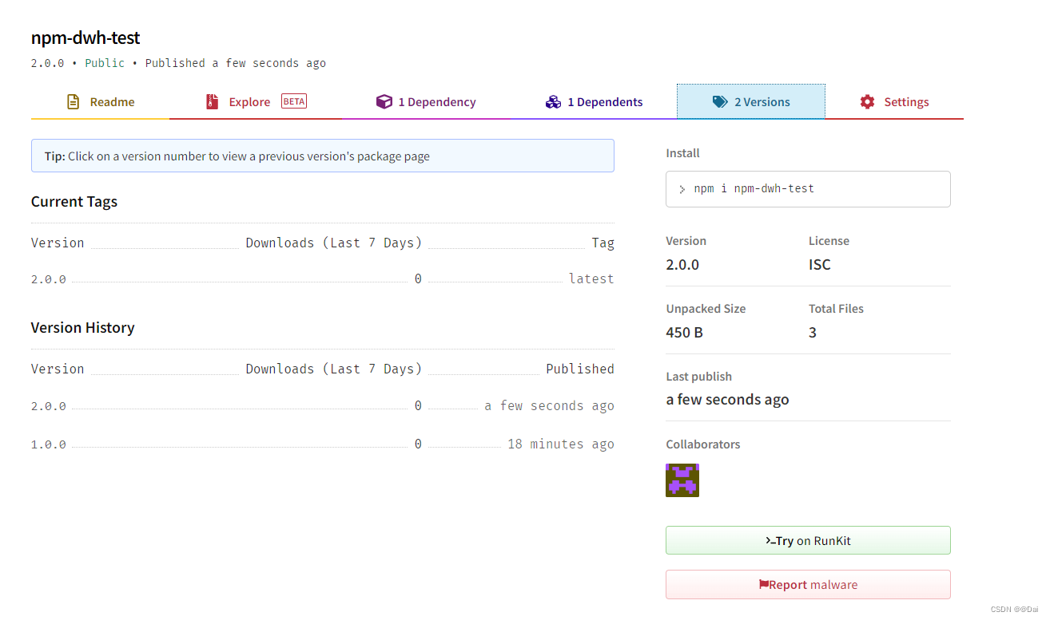Click the 'Install' label
The image size is (1050, 620).
pyautogui.click(x=682, y=153)
